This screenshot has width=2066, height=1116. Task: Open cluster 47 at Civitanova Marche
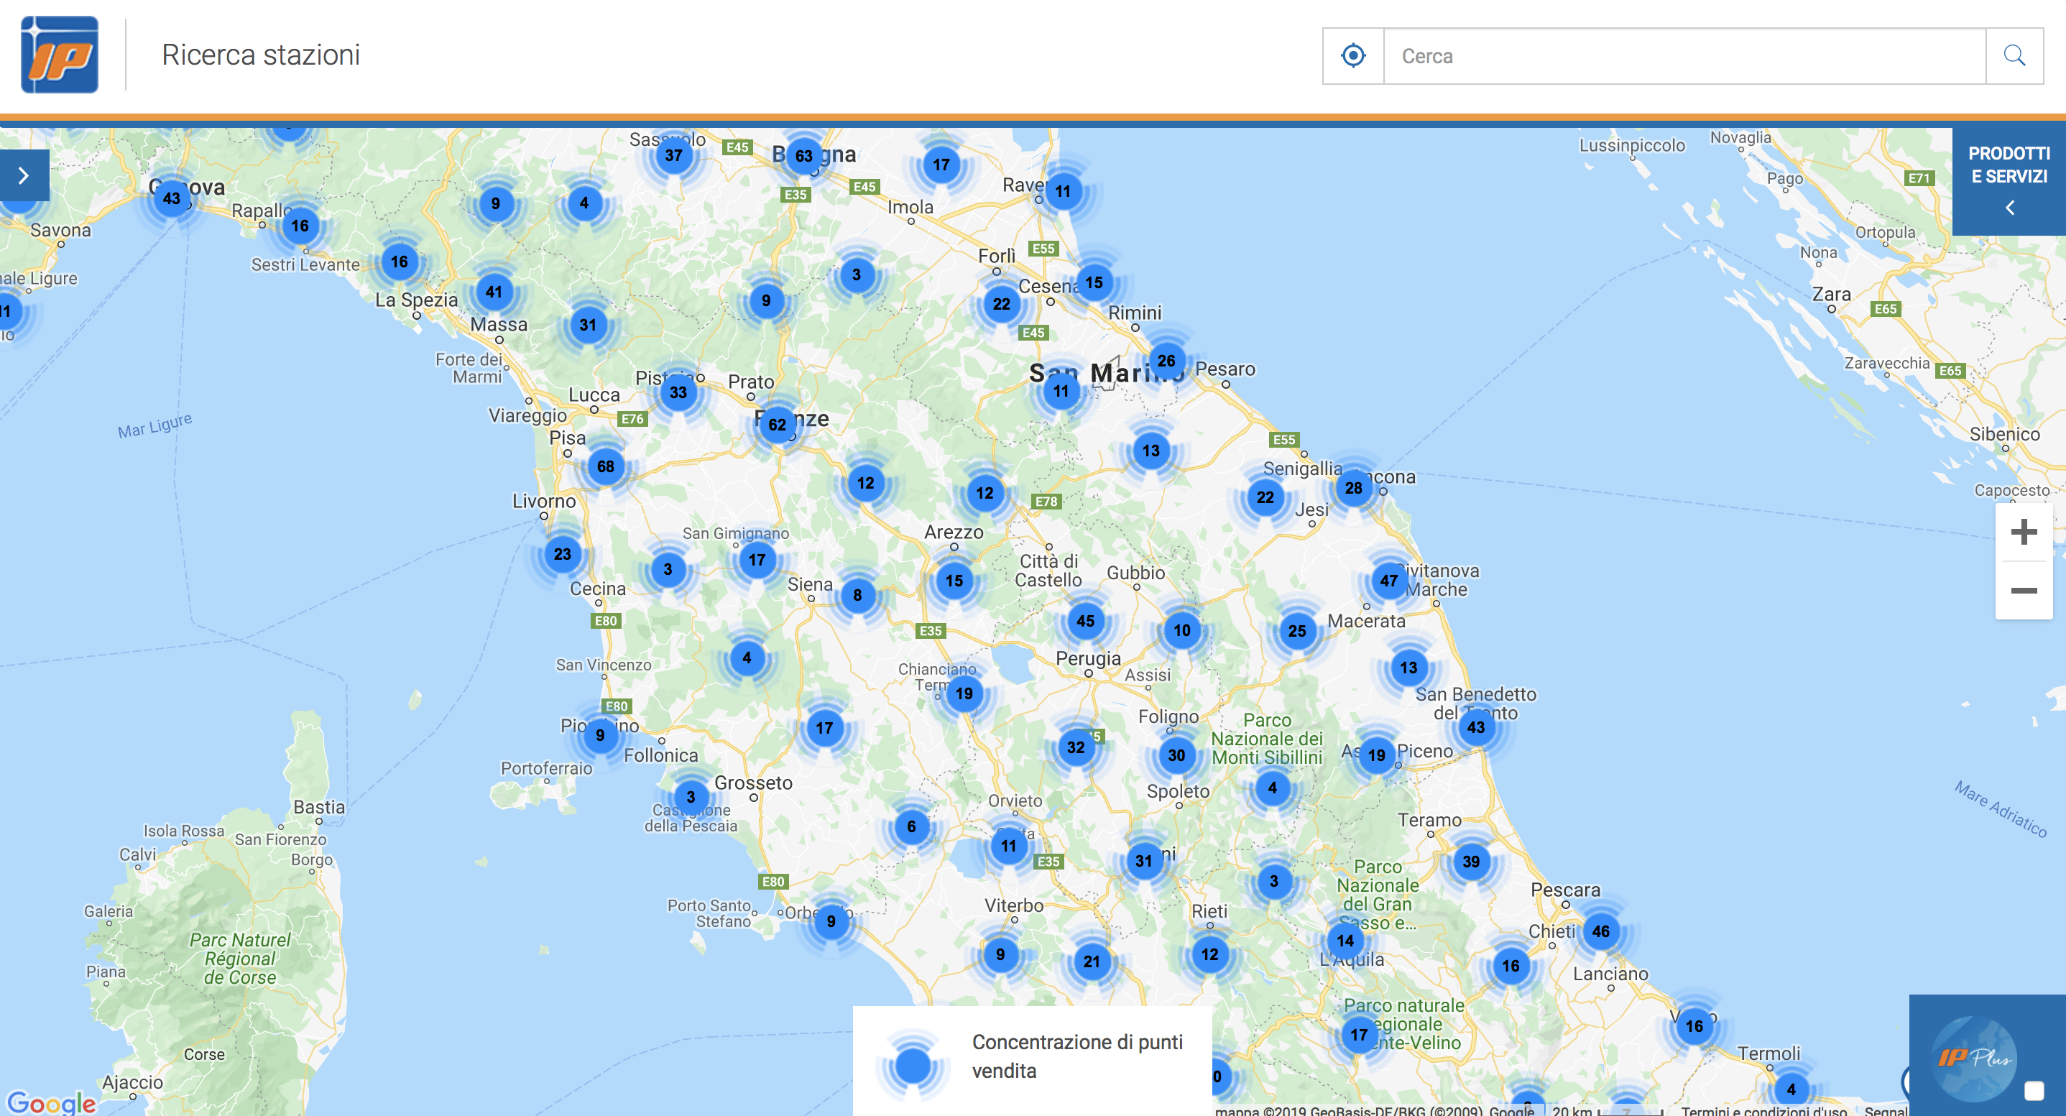point(1389,581)
